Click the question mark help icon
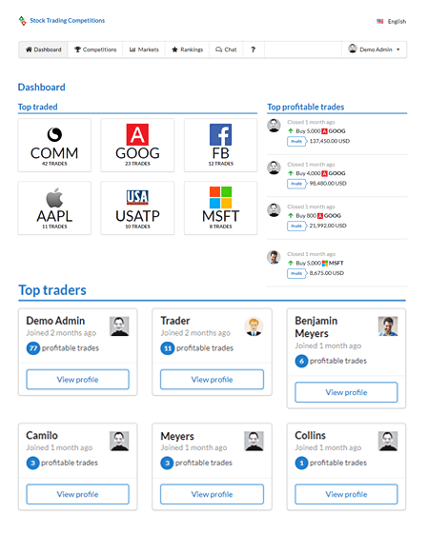 (x=253, y=49)
